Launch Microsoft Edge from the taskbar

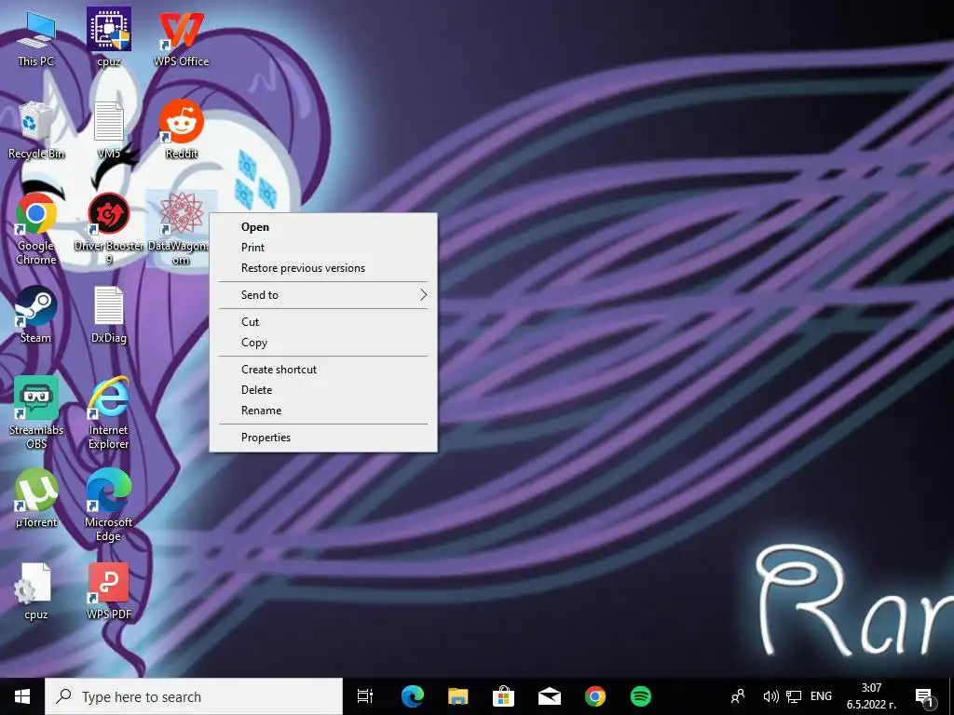[x=412, y=696]
